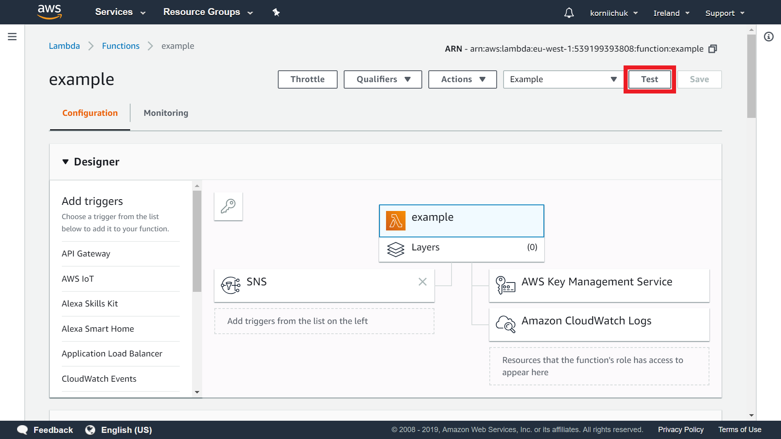The width and height of the screenshot is (781, 439).
Task: Open the notifications bell icon
Action: [x=569, y=13]
